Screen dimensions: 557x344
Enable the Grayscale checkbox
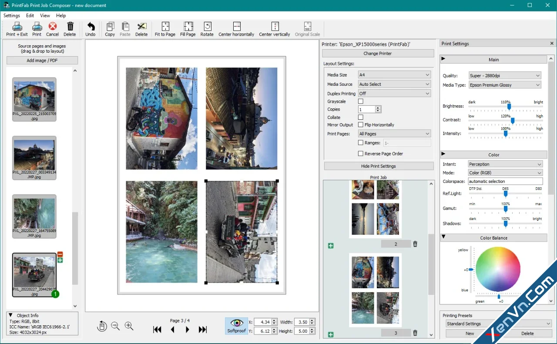click(361, 101)
